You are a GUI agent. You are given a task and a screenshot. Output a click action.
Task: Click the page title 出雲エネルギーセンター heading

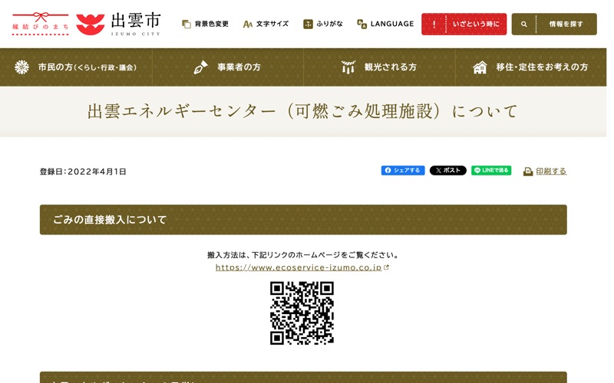pyautogui.click(x=302, y=111)
